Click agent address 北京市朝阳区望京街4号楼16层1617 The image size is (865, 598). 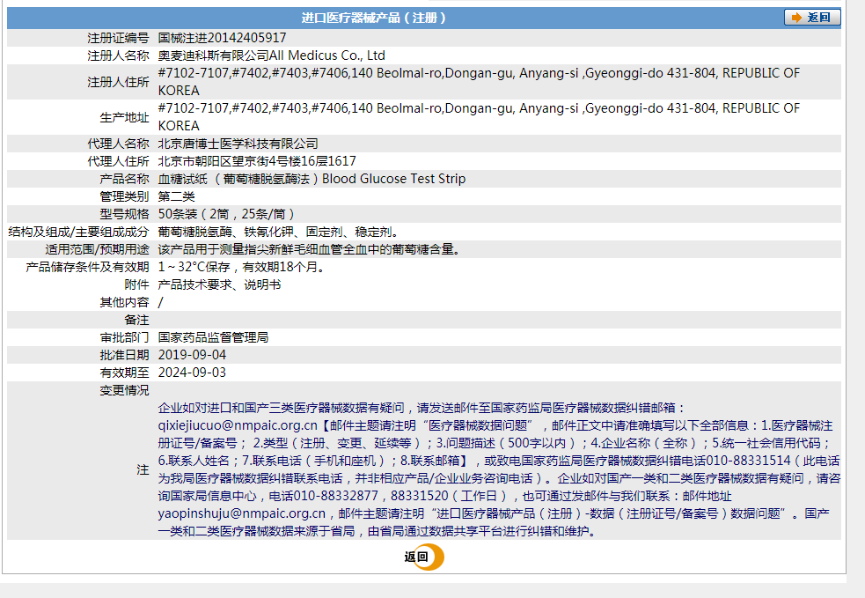257,161
